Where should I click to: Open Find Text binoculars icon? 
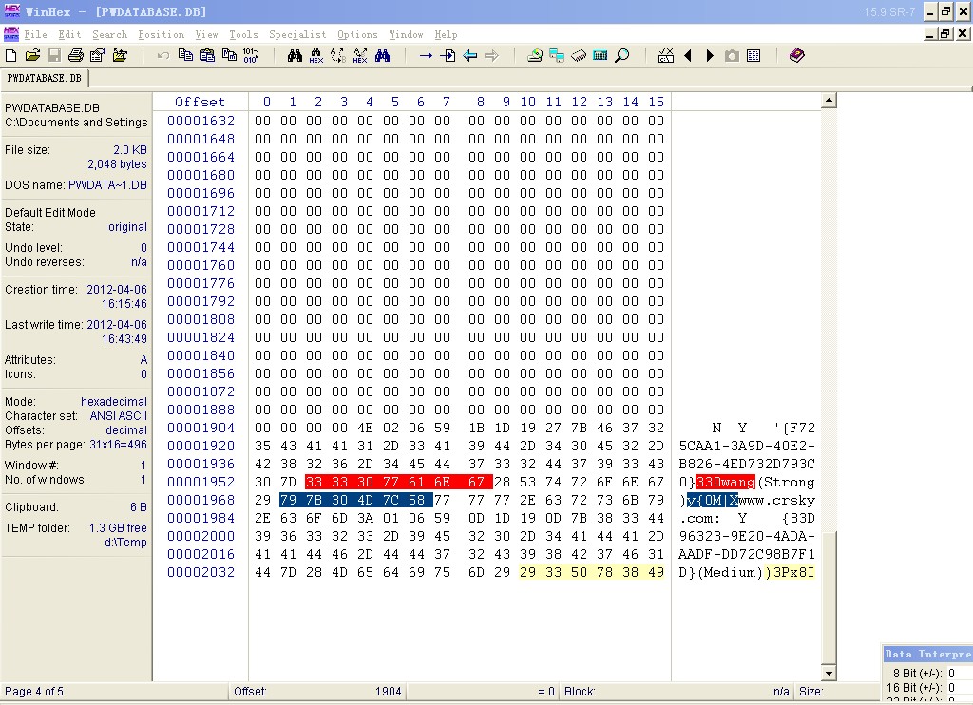295,56
